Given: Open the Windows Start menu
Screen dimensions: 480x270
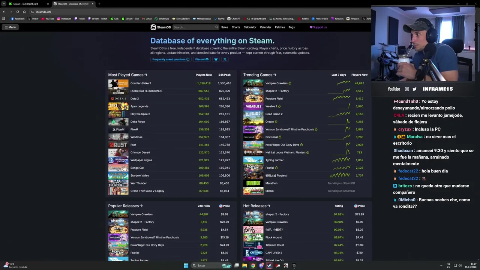Looking at the screenshot, I should point(186,265).
